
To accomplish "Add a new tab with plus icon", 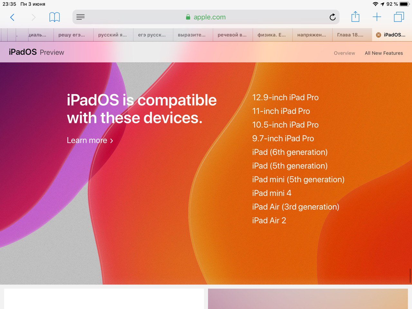I will click(x=377, y=17).
